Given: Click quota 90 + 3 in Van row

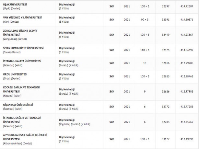Looking at the screenshot, I should [144, 19].
